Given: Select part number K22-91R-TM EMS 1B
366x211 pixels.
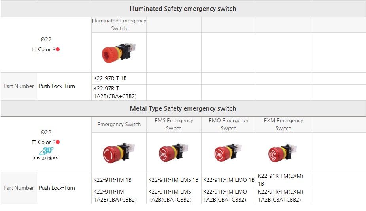Looking at the screenshot, I should [x=174, y=180].
